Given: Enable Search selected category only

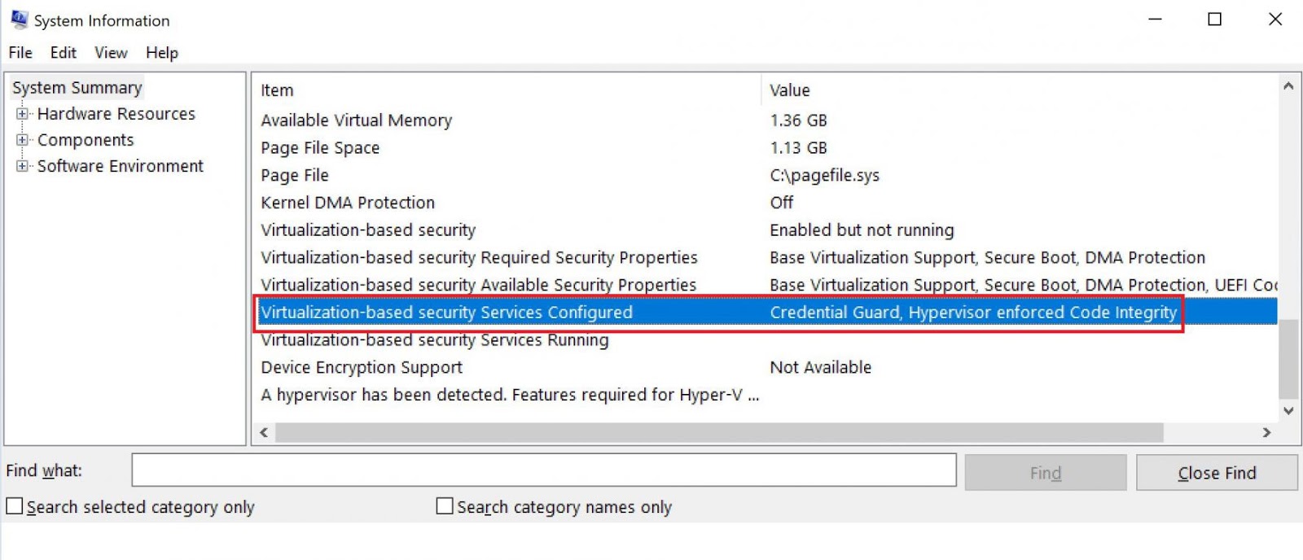Looking at the screenshot, I should (x=12, y=506).
